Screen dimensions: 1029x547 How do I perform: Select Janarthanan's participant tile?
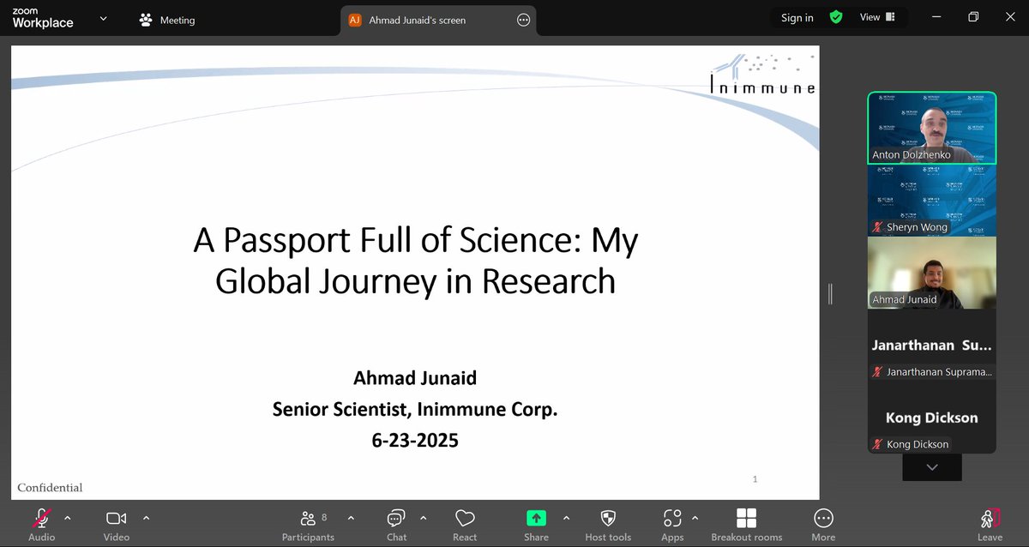(x=932, y=345)
